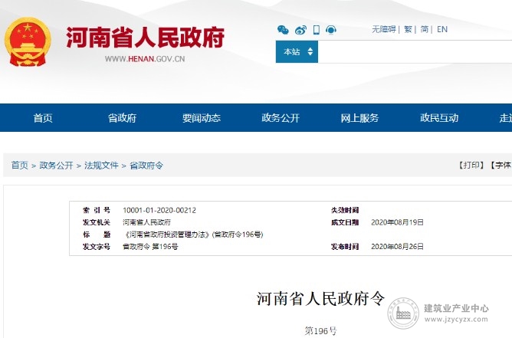This screenshot has height=338, width=512.
Task: Open the 首页 navigation menu item
Action: click(43, 118)
